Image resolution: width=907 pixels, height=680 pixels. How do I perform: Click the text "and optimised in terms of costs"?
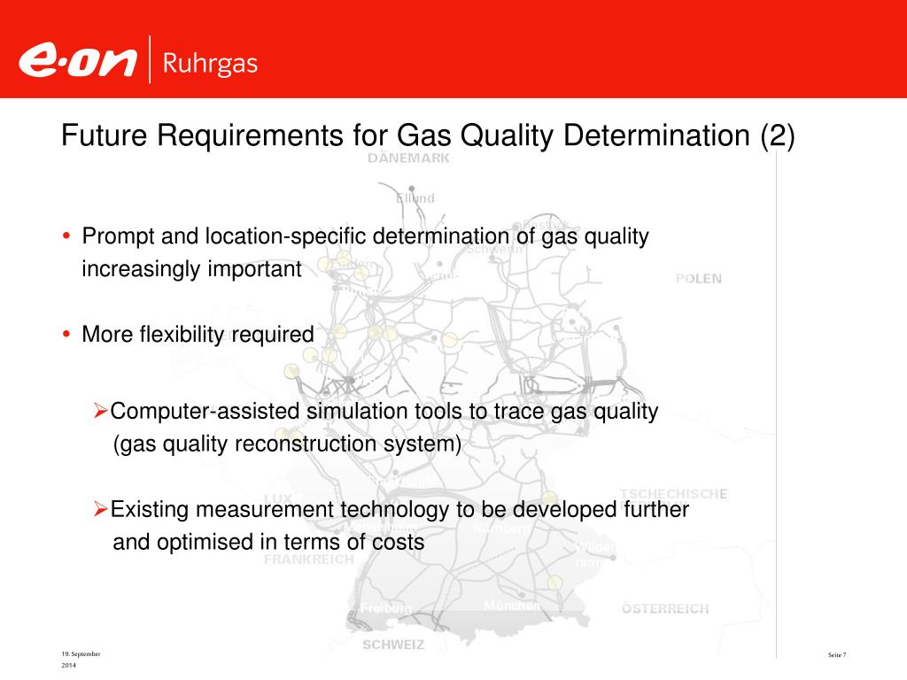coord(268,543)
